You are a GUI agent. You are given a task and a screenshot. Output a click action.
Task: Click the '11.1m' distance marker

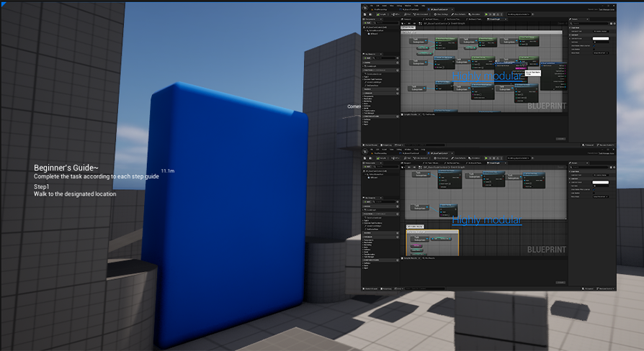pyautogui.click(x=168, y=171)
